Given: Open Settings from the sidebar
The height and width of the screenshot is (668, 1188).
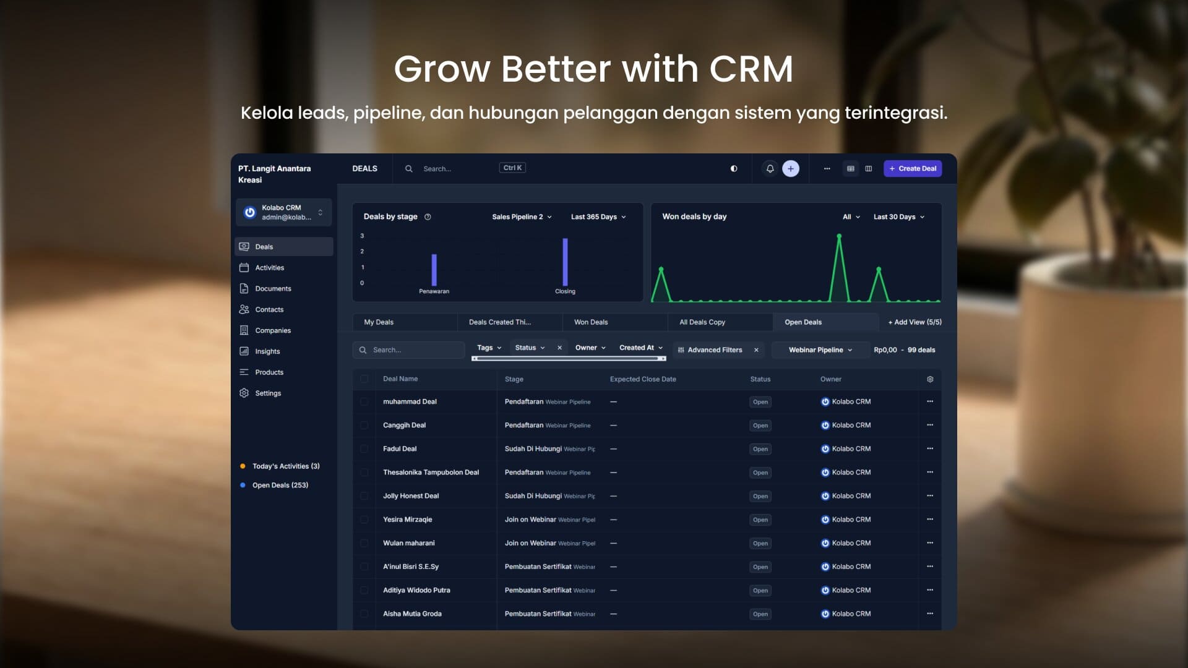Looking at the screenshot, I should click(x=268, y=393).
